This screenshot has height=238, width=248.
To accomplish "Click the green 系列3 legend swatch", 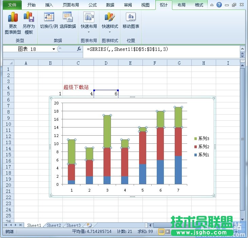I will [x=195, y=138].
